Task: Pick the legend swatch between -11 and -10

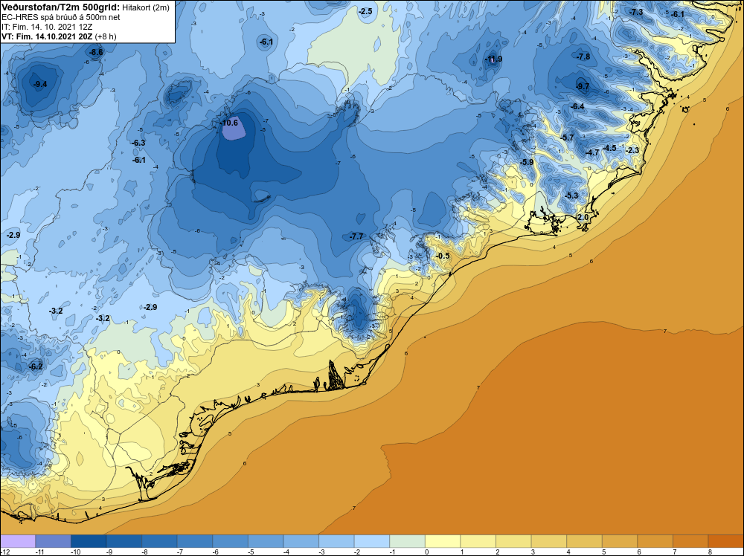Action: 53,541
